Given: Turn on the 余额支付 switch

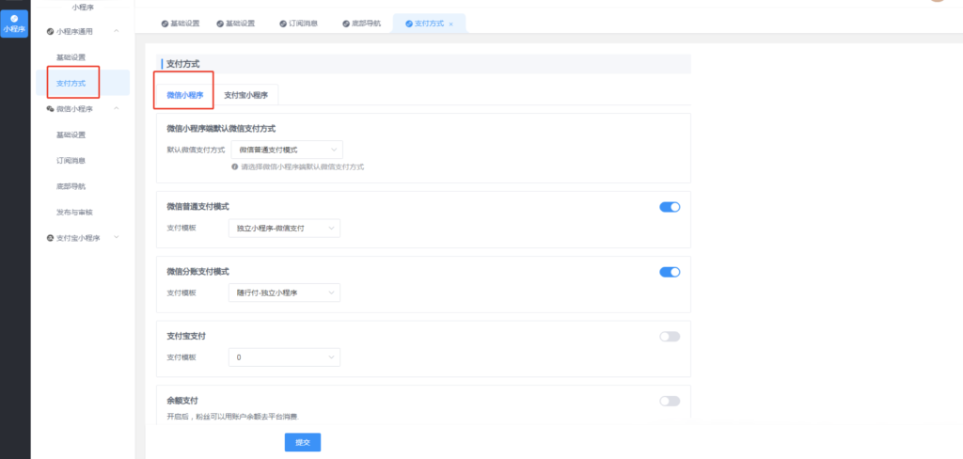Looking at the screenshot, I should (670, 401).
